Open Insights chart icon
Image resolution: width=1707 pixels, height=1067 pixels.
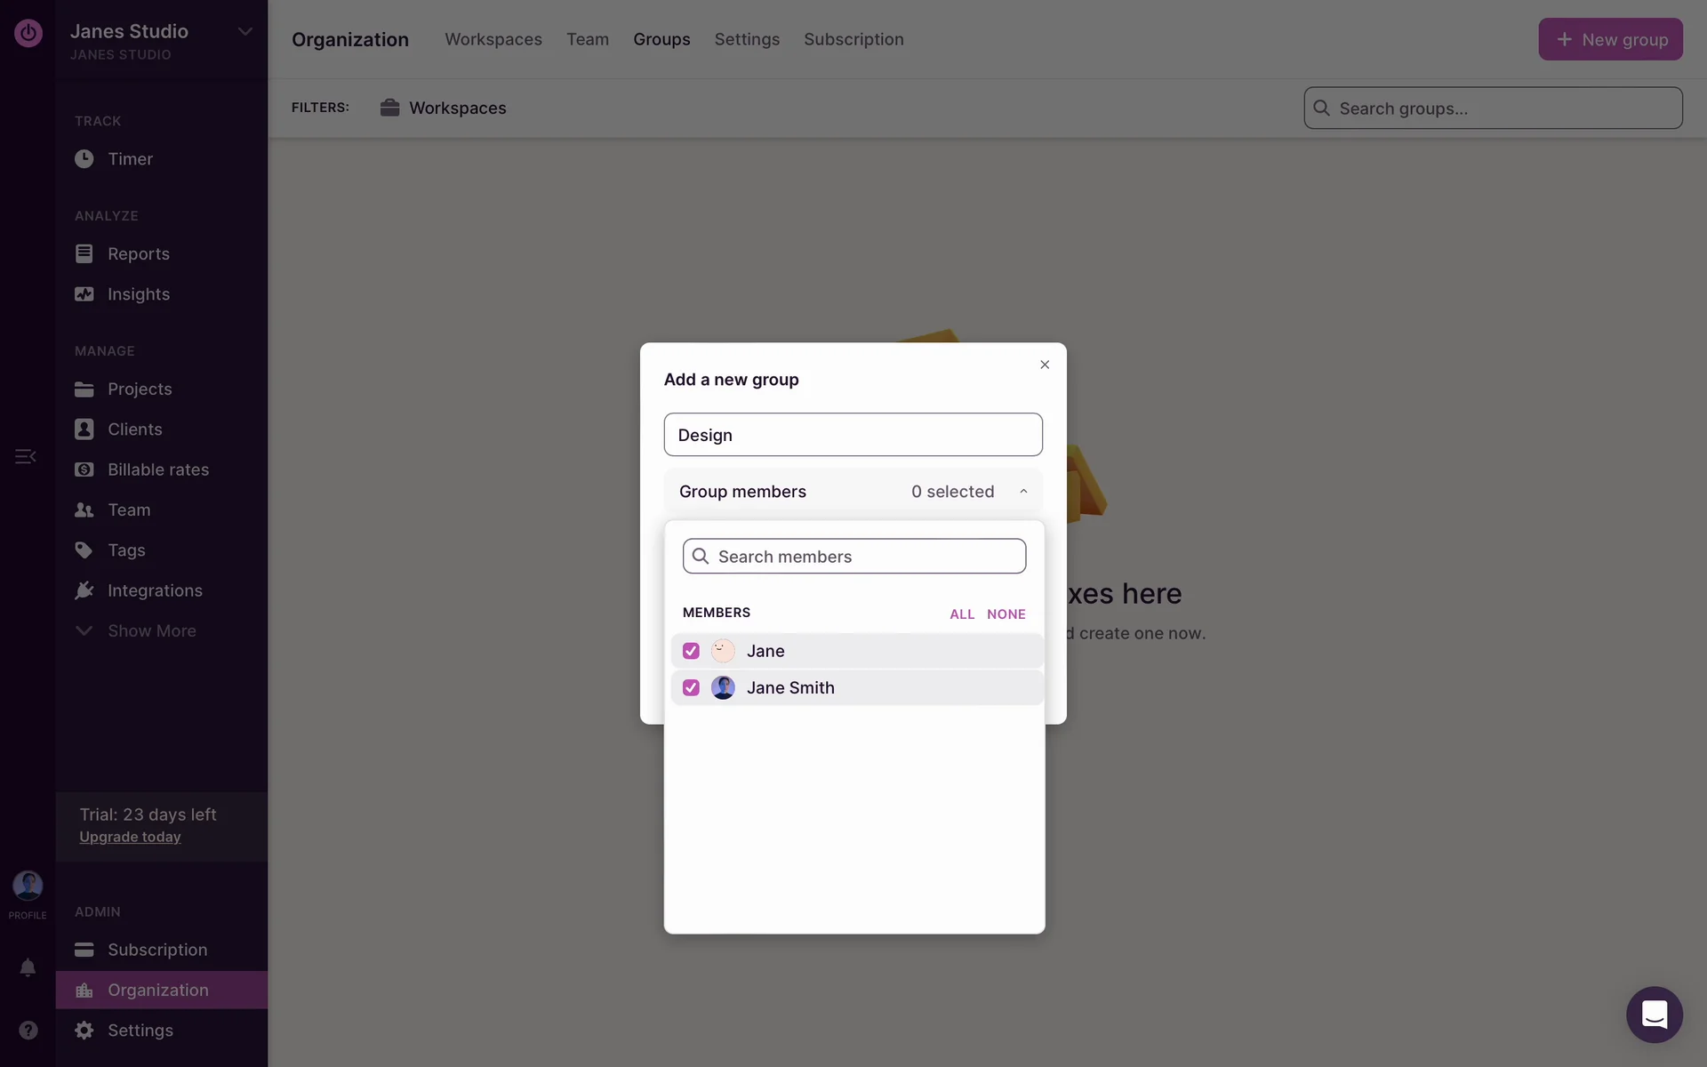[84, 294]
